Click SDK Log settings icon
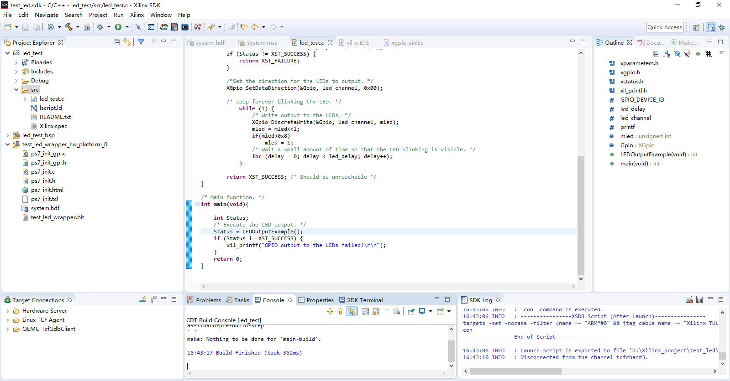 pyautogui.click(x=700, y=299)
